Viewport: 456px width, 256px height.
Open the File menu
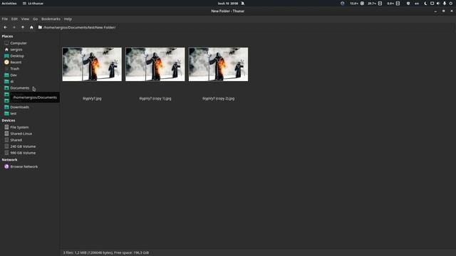pos(5,19)
